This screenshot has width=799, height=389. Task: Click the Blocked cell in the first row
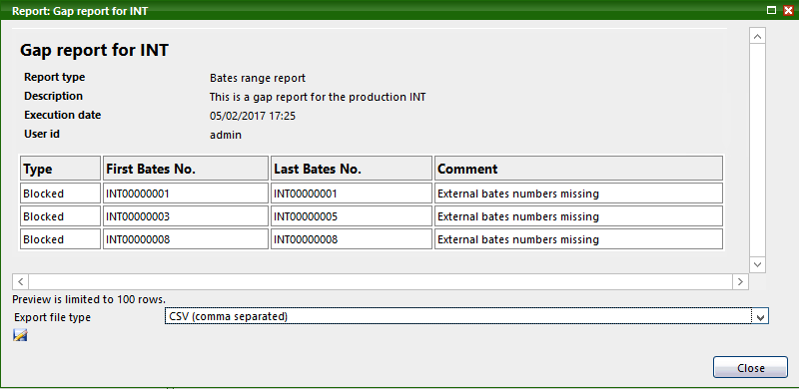click(61, 194)
